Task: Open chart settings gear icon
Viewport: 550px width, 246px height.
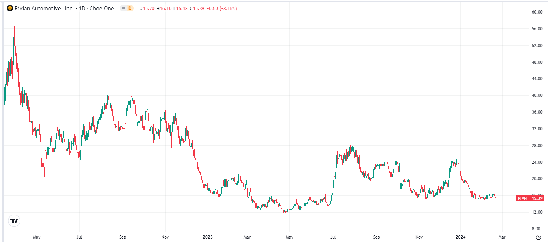Action: [x=539, y=237]
